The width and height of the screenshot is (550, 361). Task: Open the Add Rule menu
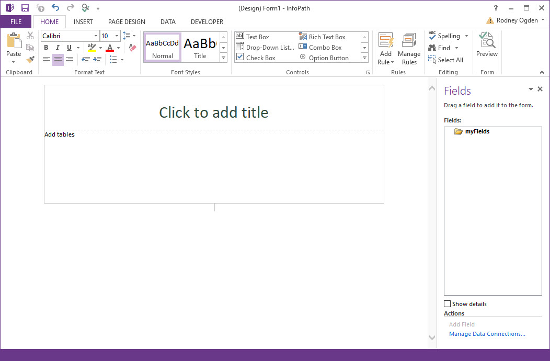[x=385, y=49]
